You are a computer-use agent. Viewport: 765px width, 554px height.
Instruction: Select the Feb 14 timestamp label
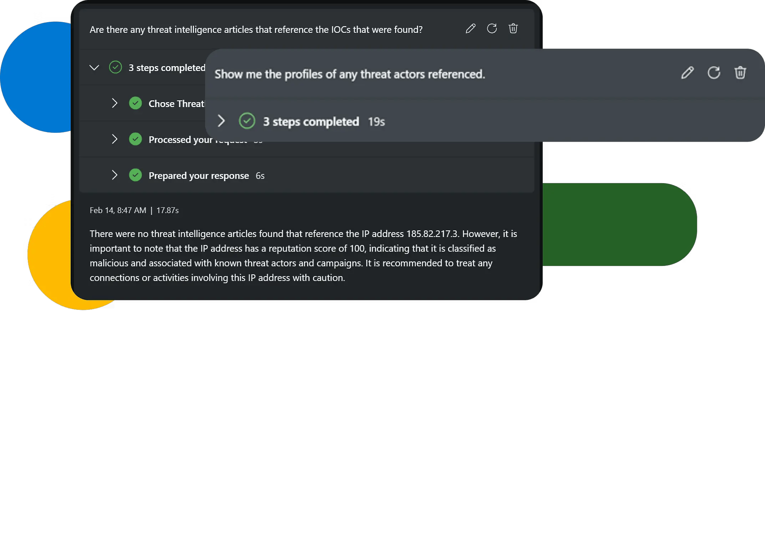pos(118,210)
